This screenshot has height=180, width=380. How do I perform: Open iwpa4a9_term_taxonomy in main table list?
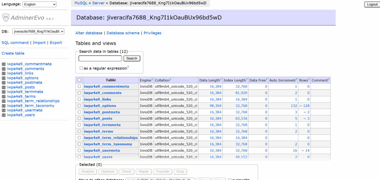pos(108,144)
